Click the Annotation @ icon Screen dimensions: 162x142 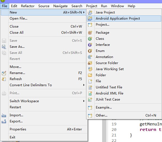click(90, 57)
